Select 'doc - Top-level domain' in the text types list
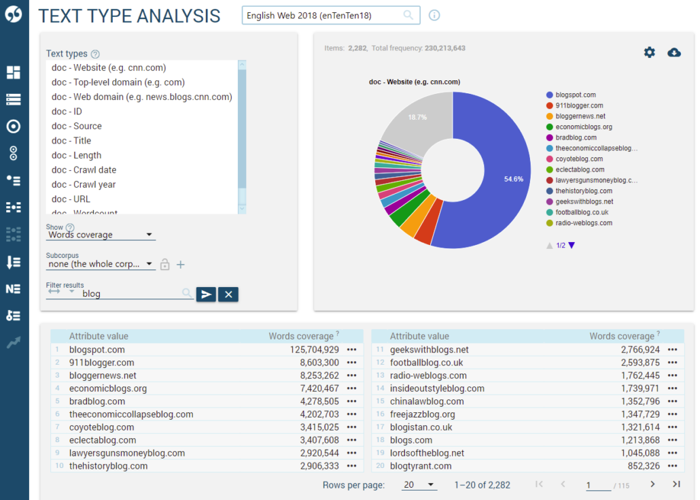The width and height of the screenshot is (700, 500). [x=118, y=82]
